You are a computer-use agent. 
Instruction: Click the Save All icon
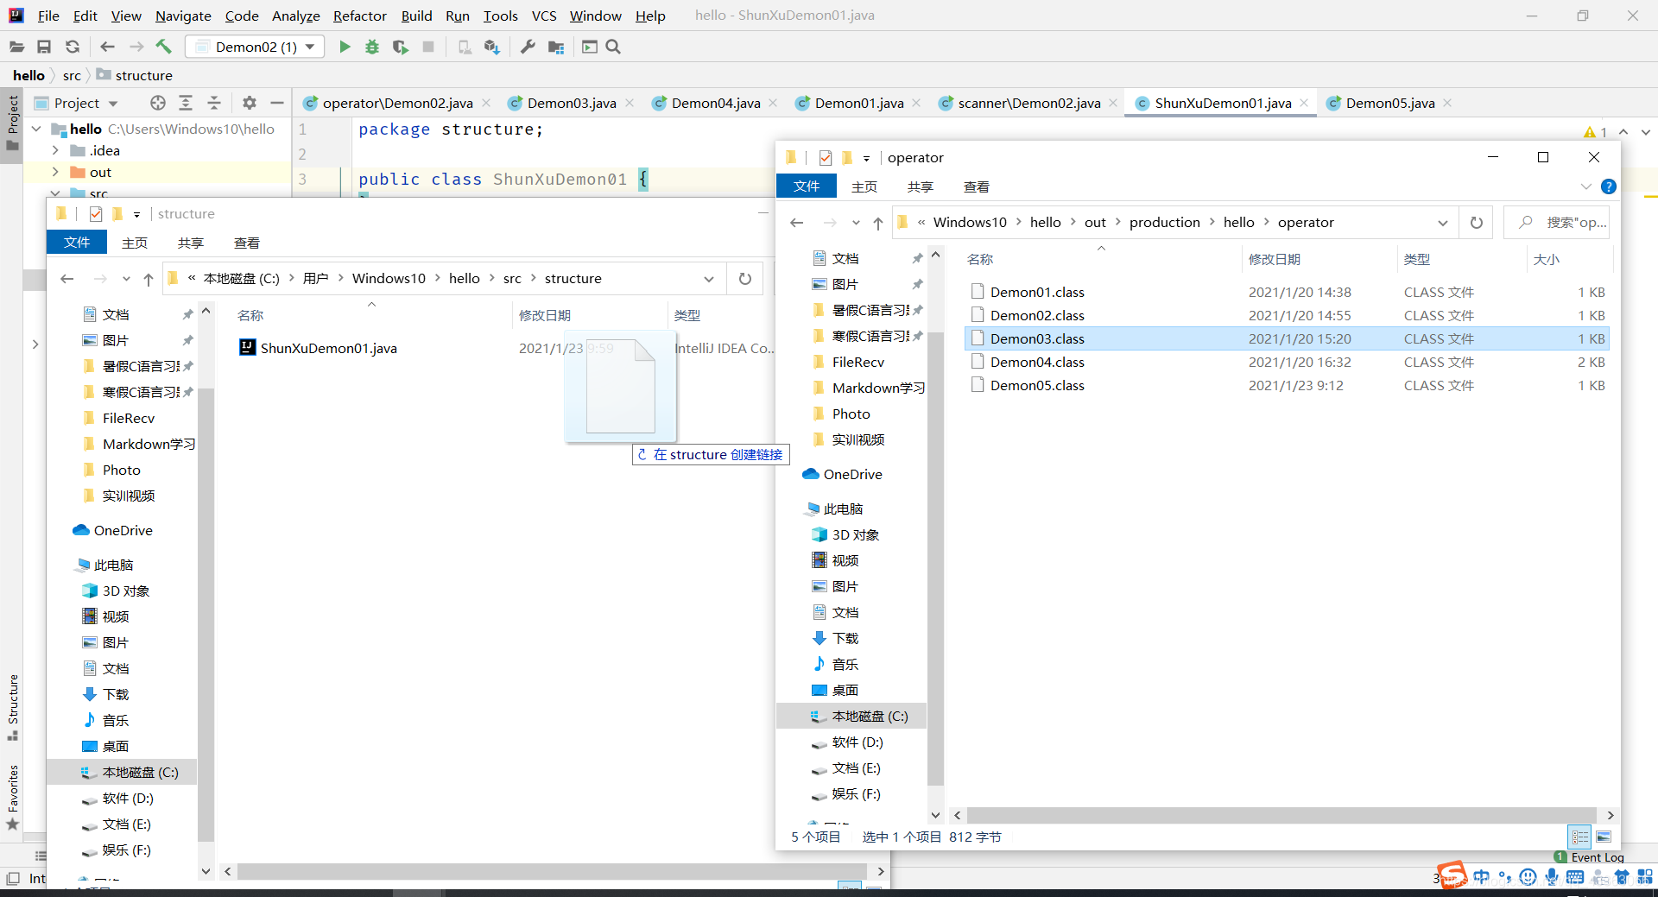point(44,47)
